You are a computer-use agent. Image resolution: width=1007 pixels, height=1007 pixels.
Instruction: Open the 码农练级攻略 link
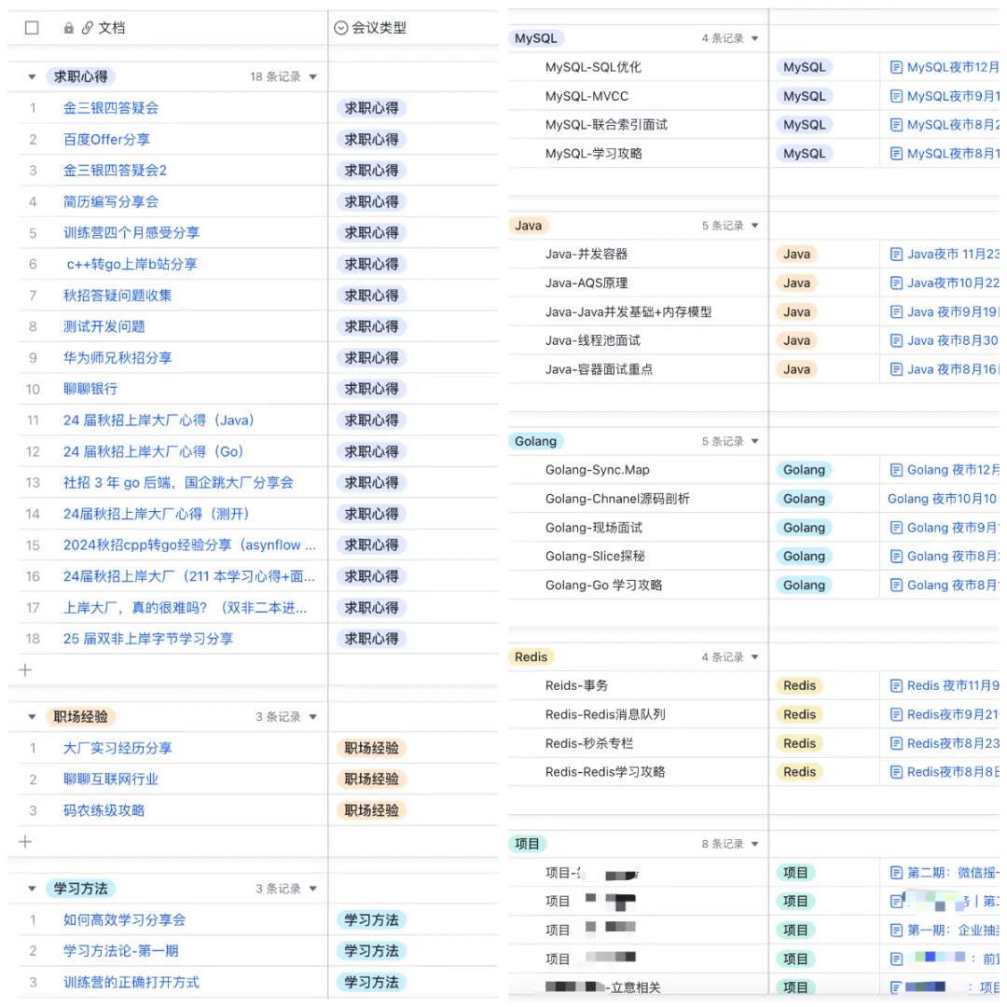(x=104, y=810)
